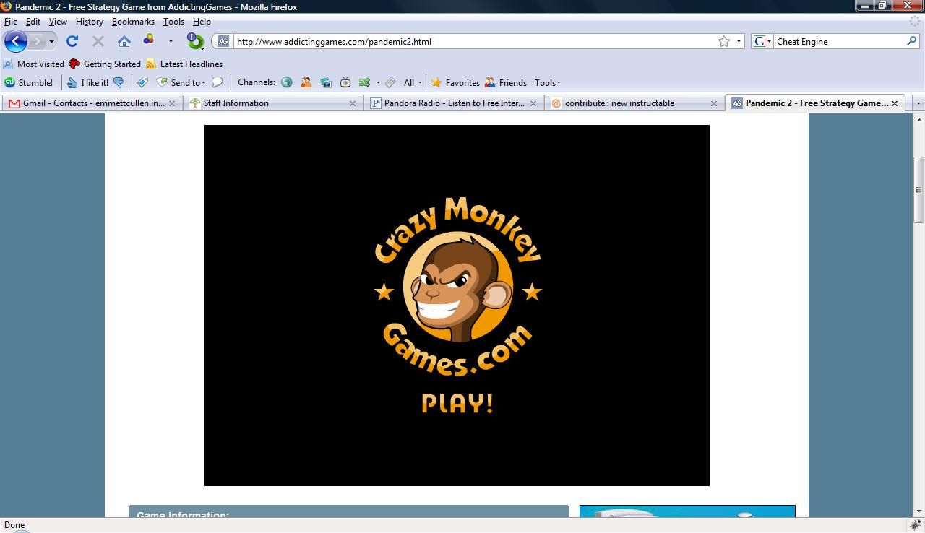
Task: Select the globe Channels icon
Action: (287, 82)
